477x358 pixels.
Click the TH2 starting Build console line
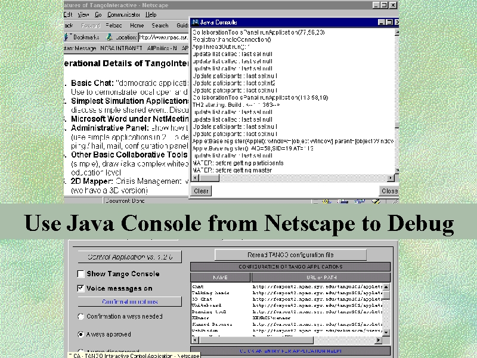coord(236,105)
